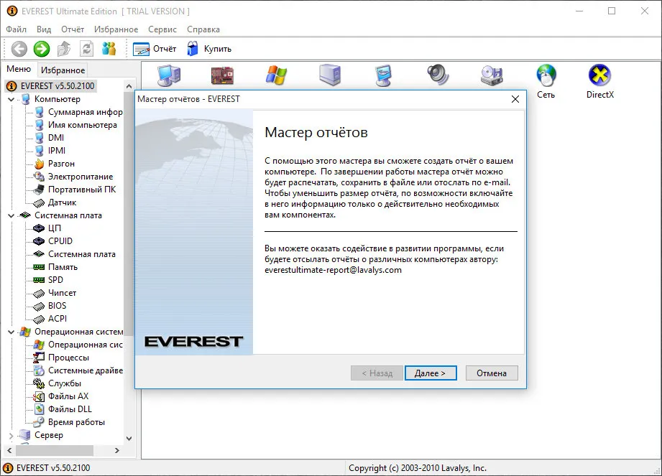Image resolution: width=662 pixels, height=476 pixels.
Task: Open Чипсет tree item
Action: (55, 293)
